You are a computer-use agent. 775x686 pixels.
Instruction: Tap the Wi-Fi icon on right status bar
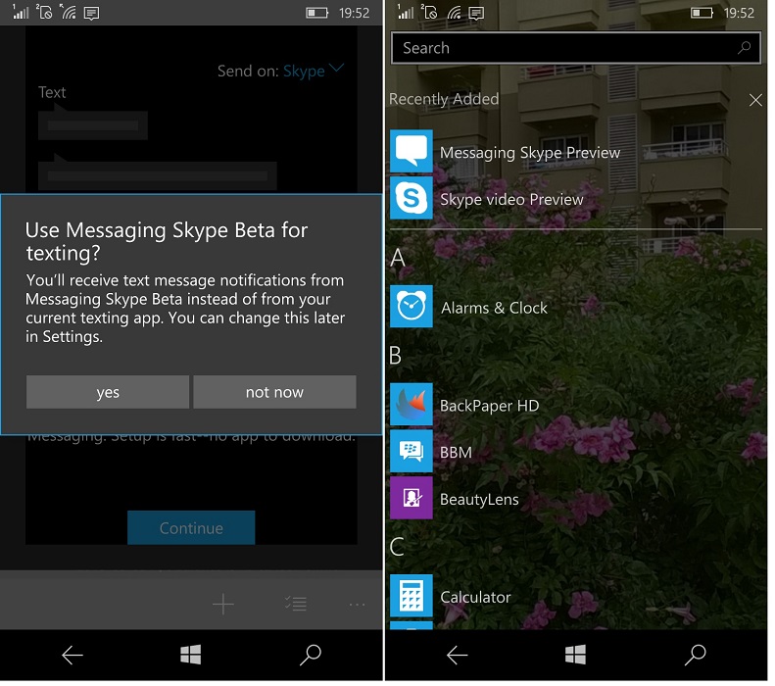pyautogui.click(x=456, y=13)
